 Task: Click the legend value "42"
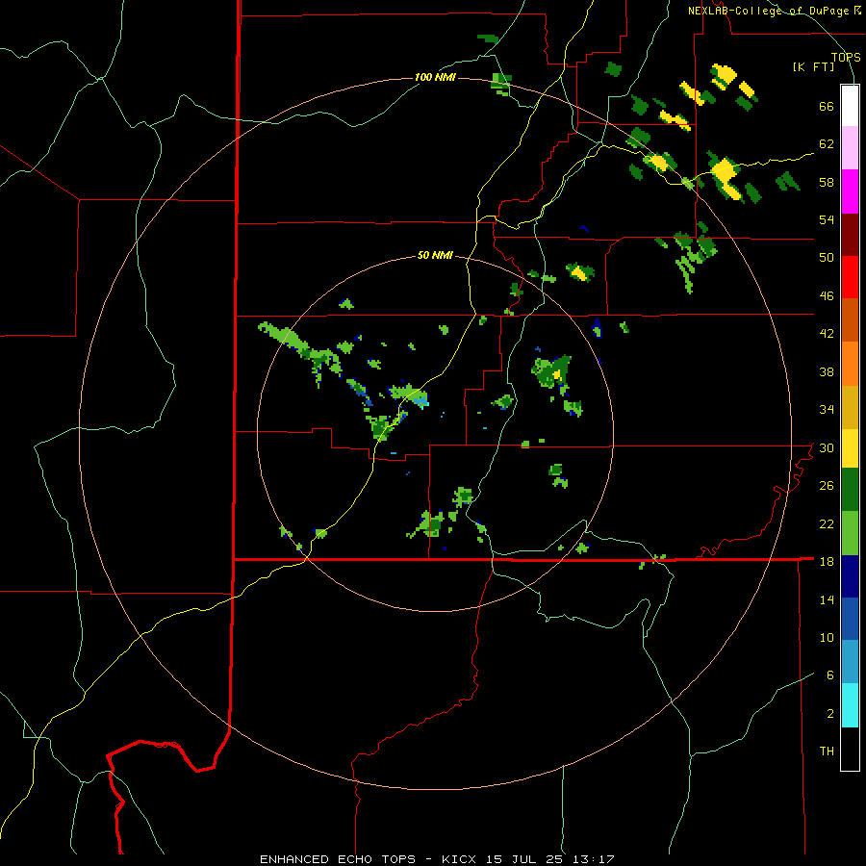(827, 334)
